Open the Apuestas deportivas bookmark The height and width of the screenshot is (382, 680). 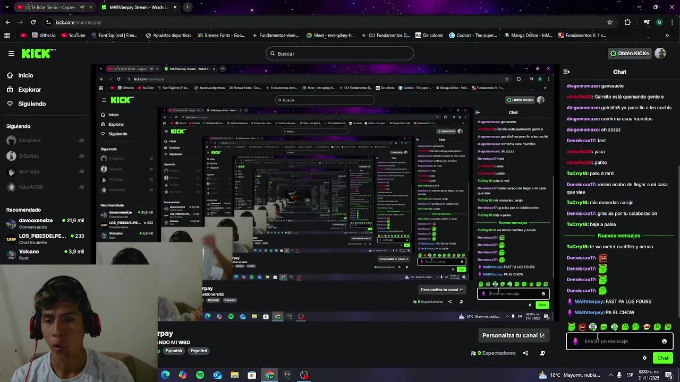(x=167, y=36)
